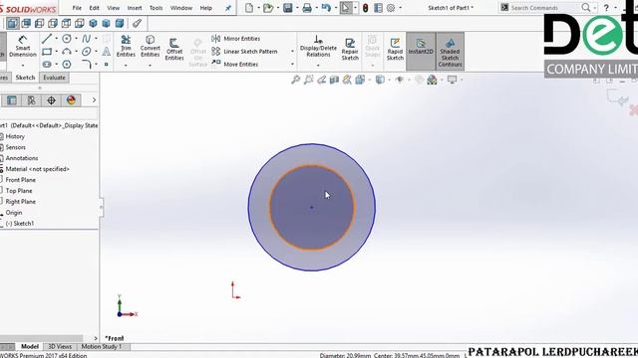
Task: Click the Offset Entities tool
Action: coord(174,49)
